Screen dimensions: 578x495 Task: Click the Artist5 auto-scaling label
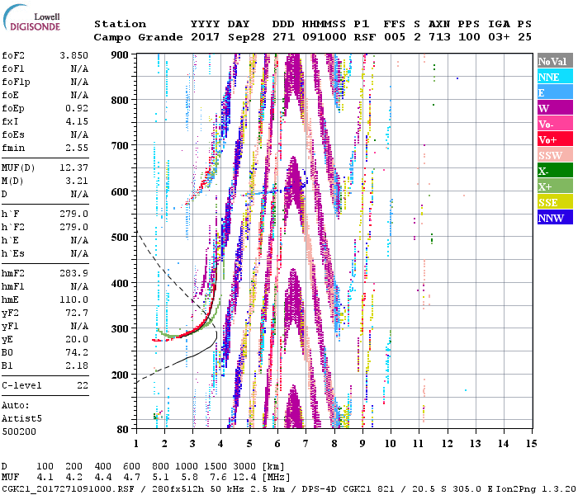click(21, 419)
